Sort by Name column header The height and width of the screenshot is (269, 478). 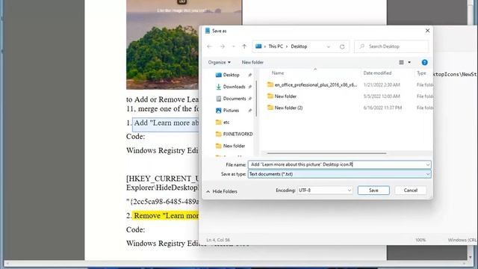click(278, 73)
